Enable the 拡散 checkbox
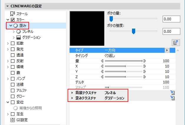Viewport: 185px width, 125px height. [13, 43]
